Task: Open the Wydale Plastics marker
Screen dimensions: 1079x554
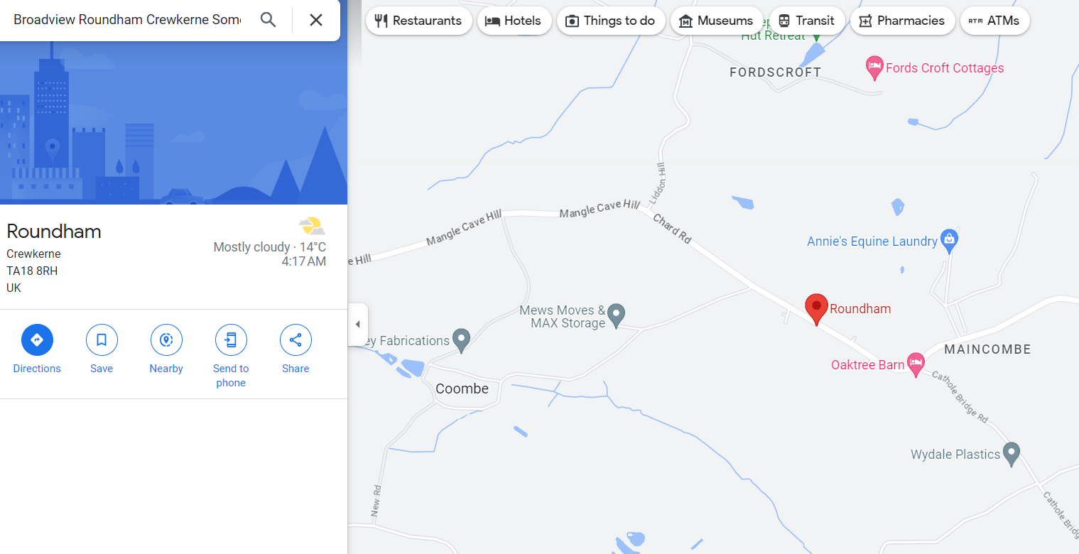Action: click(1012, 453)
